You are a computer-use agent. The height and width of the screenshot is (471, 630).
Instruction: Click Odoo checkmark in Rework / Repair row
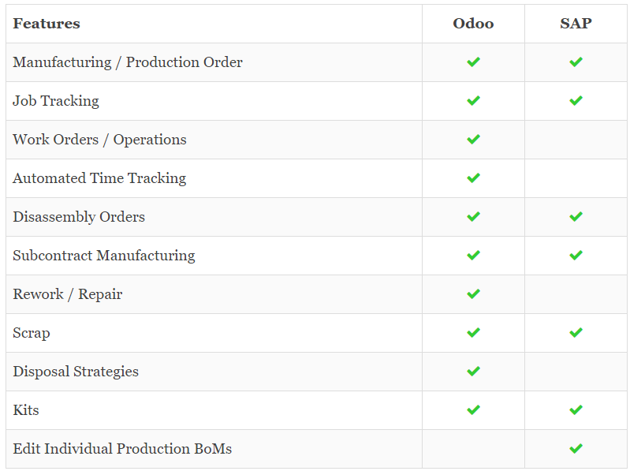[x=473, y=293]
